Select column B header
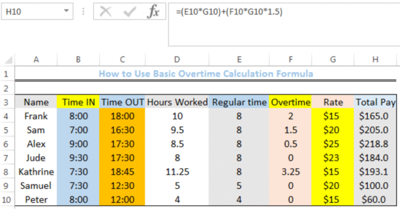400x209 pixels. 78,59
